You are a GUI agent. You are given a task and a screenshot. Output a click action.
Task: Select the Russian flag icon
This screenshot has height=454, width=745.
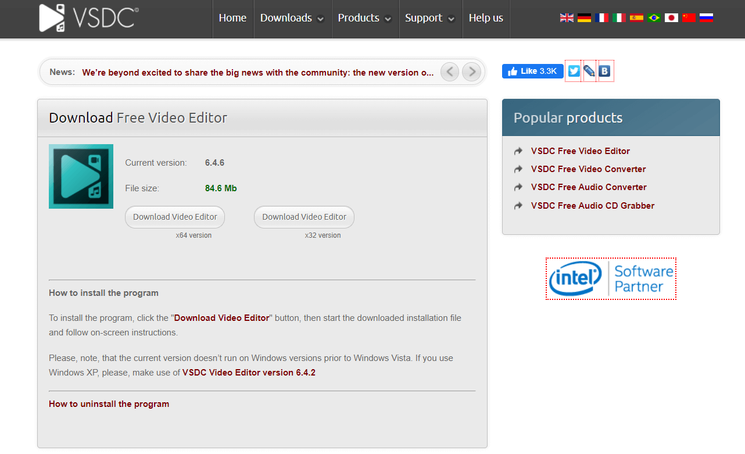pyautogui.click(x=707, y=17)
